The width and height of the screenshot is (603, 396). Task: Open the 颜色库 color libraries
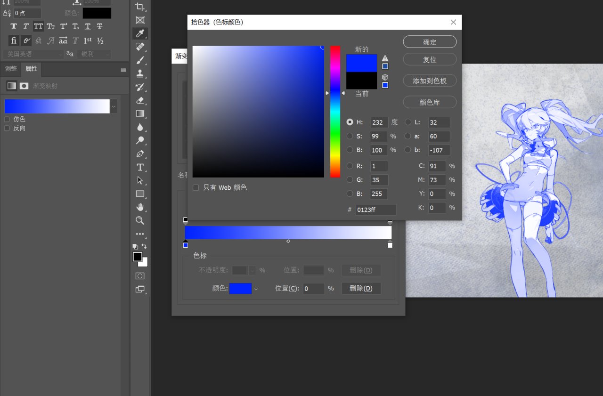point(430,102)
